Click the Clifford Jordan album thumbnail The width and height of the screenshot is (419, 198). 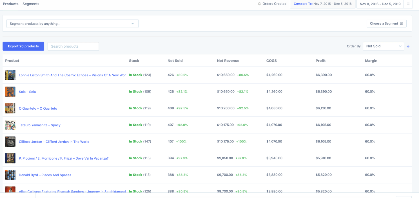[x=10, y=141]
